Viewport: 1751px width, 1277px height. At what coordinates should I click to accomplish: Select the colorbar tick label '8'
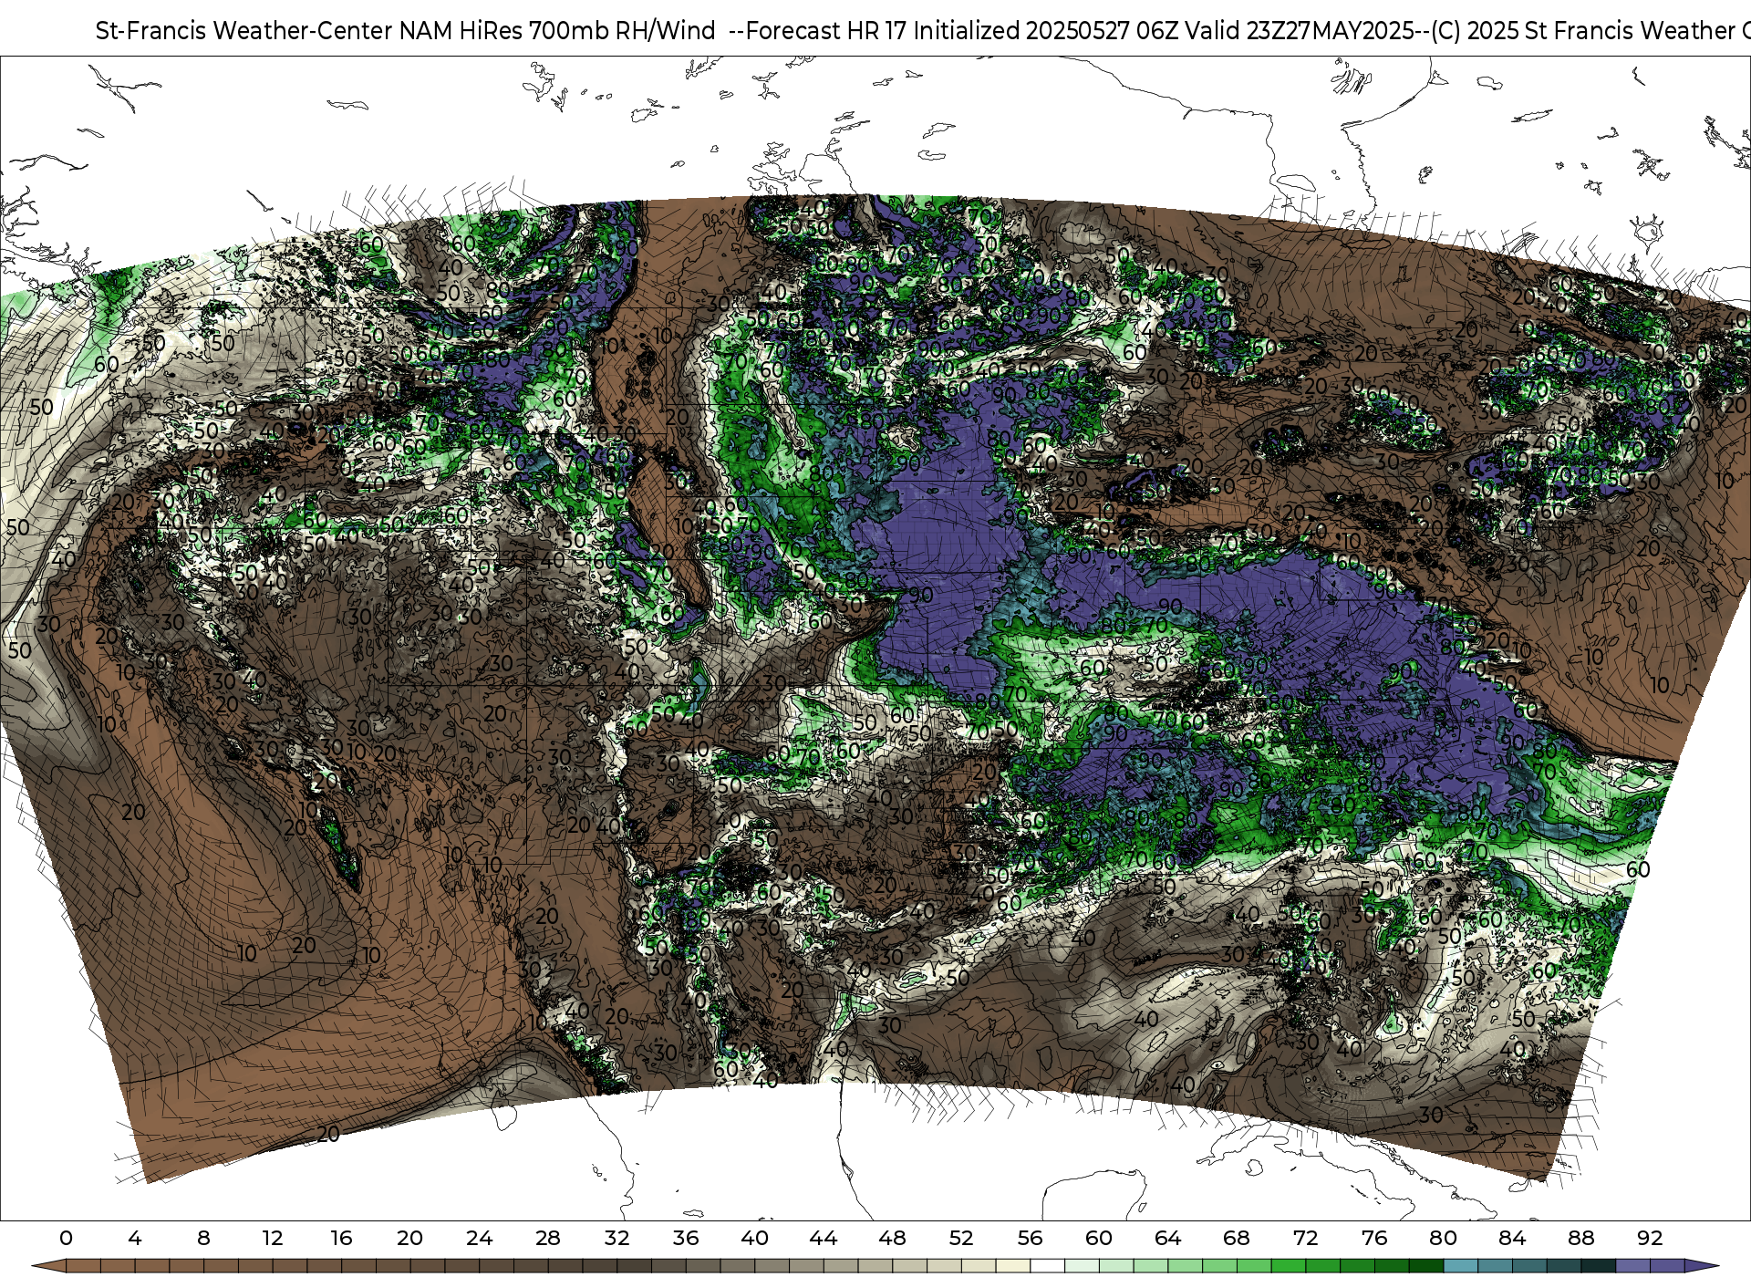(203, 1238)
